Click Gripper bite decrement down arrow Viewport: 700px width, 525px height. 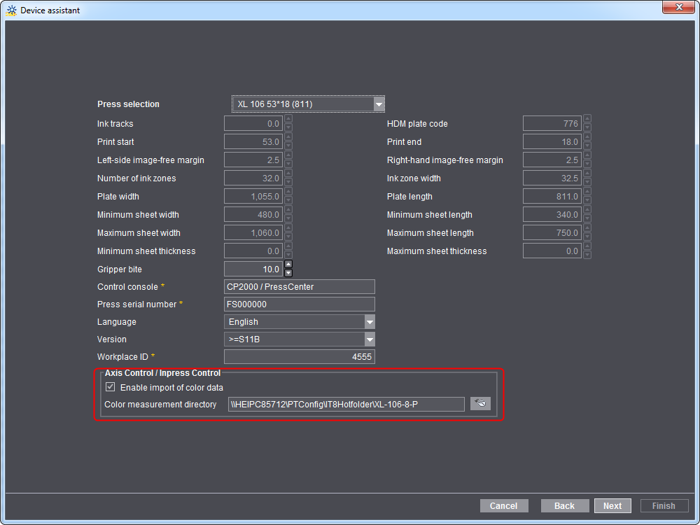tap(288, 273)
